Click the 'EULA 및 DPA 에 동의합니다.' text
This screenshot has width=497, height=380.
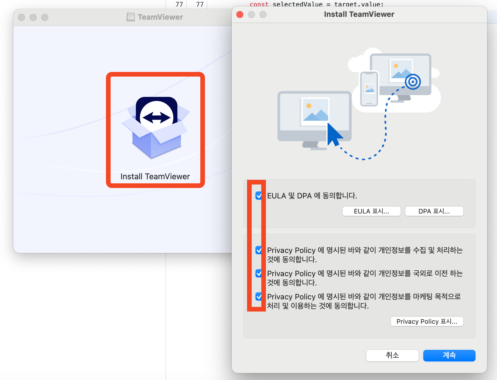point(312,196)
